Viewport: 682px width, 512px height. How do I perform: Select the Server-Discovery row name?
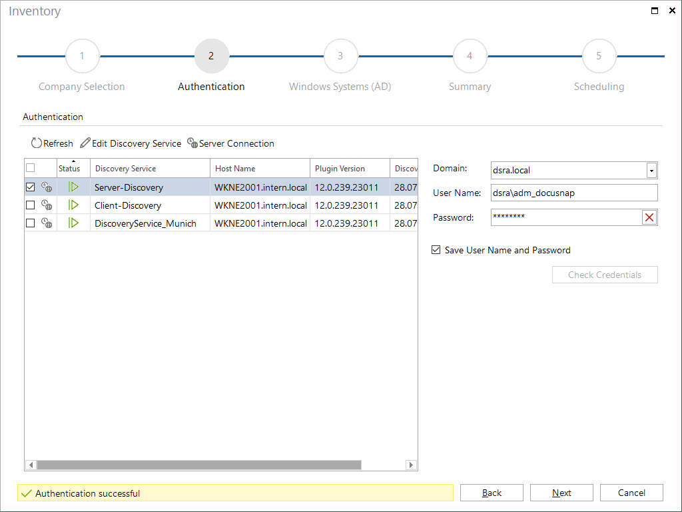click(129, 187)
